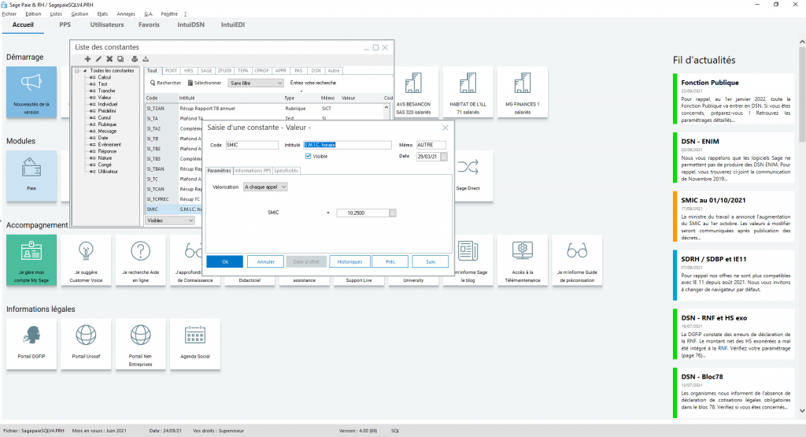Click the SMIC value input field
This screenshot has height=437, width=806.
[362, 213]
